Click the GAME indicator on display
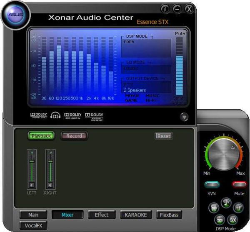The width and height of the screenshot is (250, 232). [x=131, y=100]
